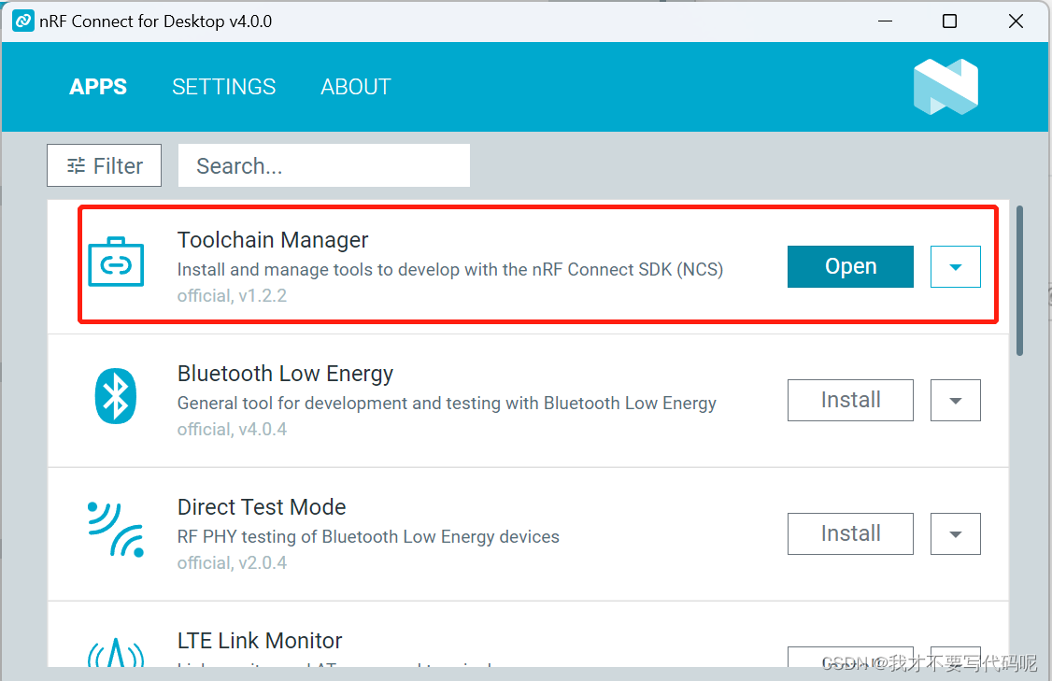Open the SETTINGS tab
The image size is (1052, 681).
coord(224,87)
